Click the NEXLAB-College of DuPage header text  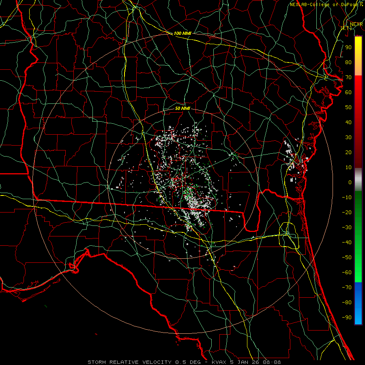tap(326, 4)
